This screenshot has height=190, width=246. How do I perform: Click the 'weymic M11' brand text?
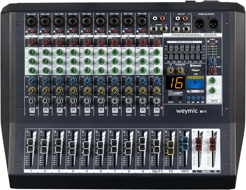point(191,111)
